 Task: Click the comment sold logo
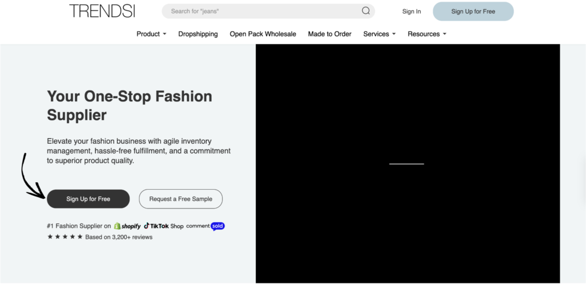(205, 226)
